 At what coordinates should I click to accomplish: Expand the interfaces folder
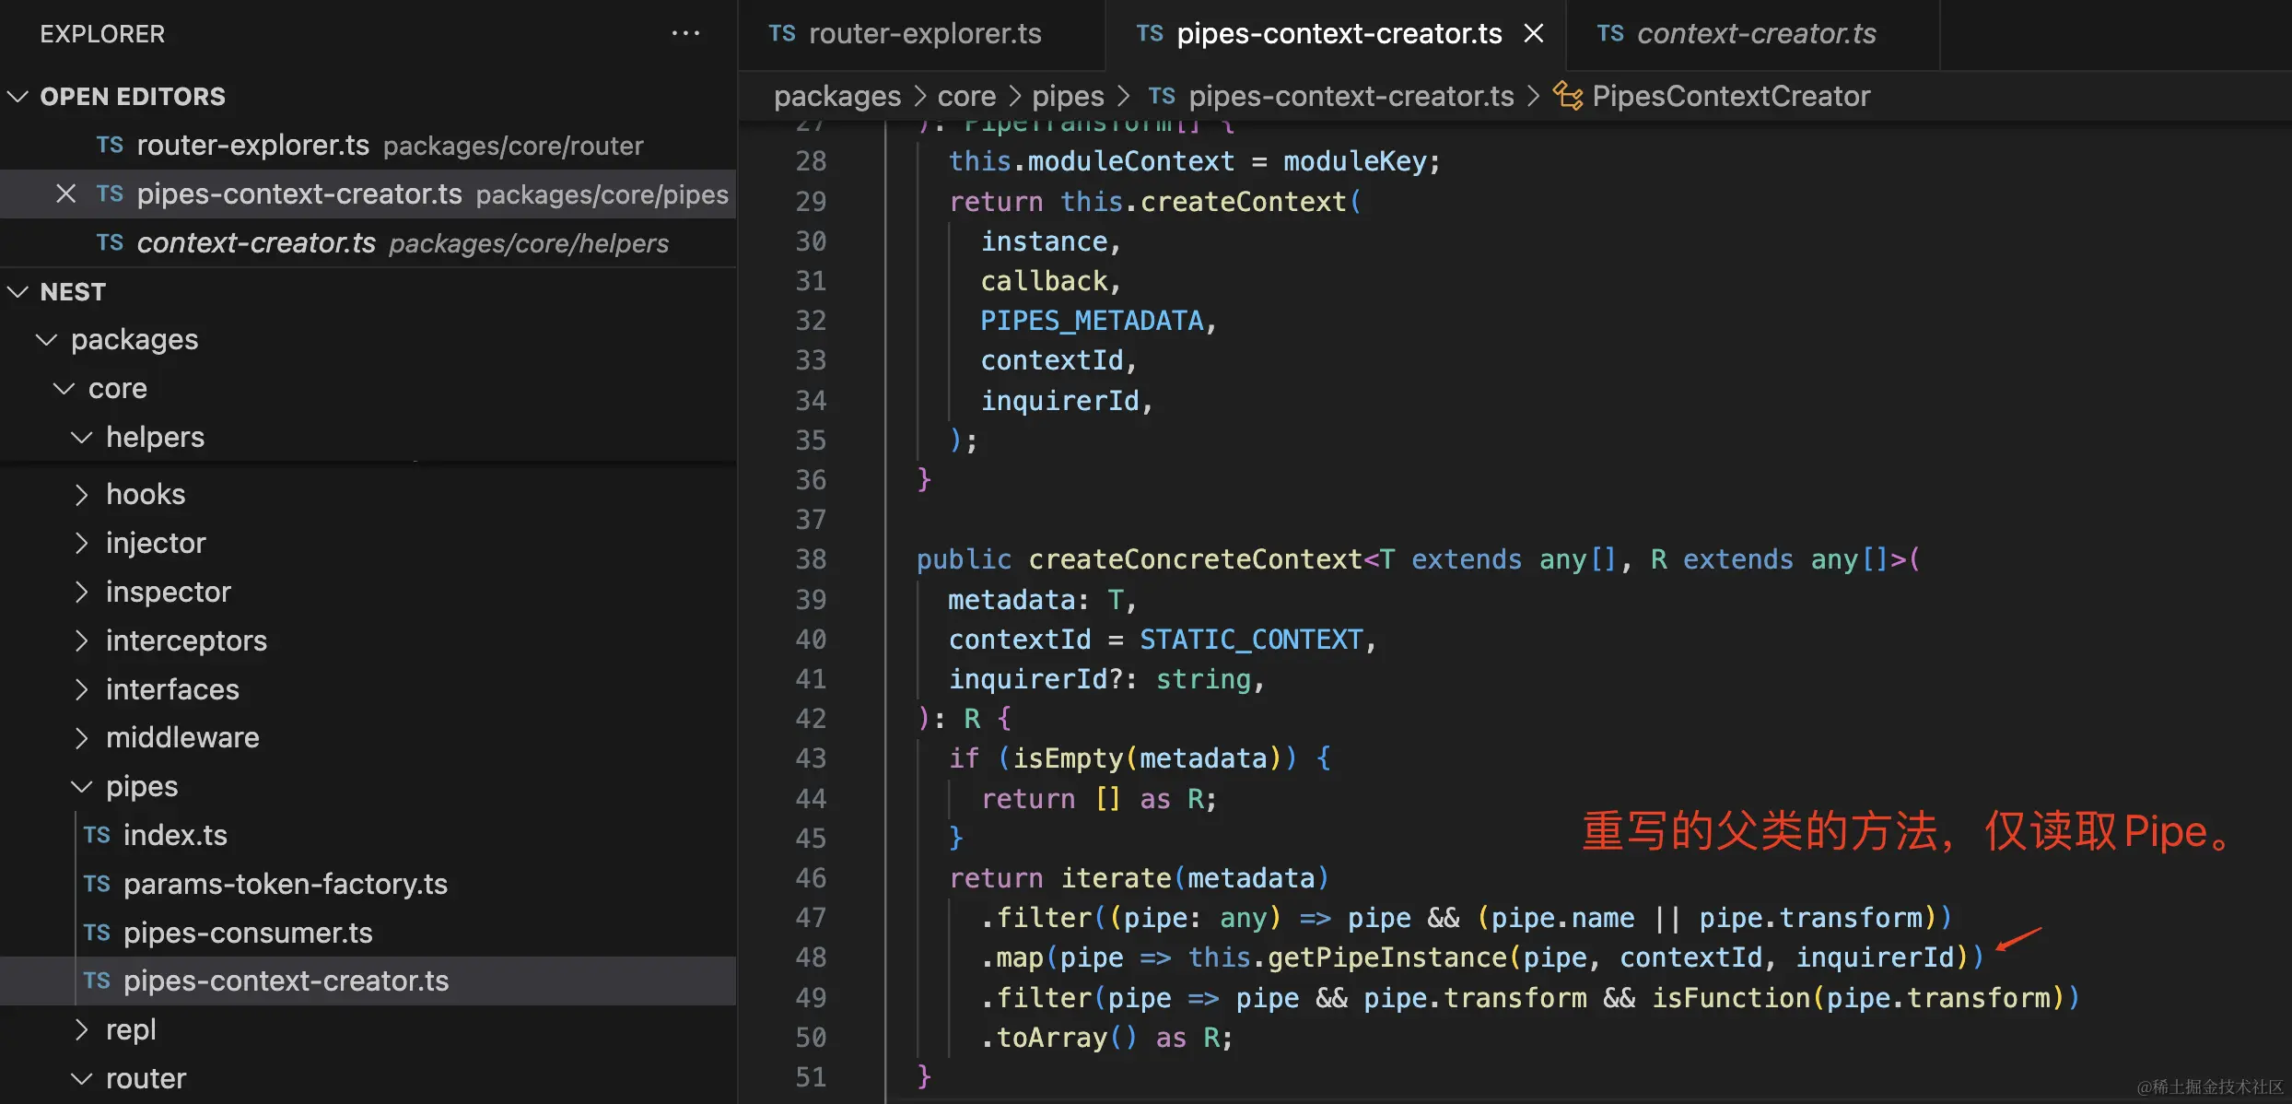(x=82, y=690)
